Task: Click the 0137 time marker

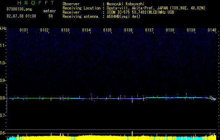Action: point(149,30)
